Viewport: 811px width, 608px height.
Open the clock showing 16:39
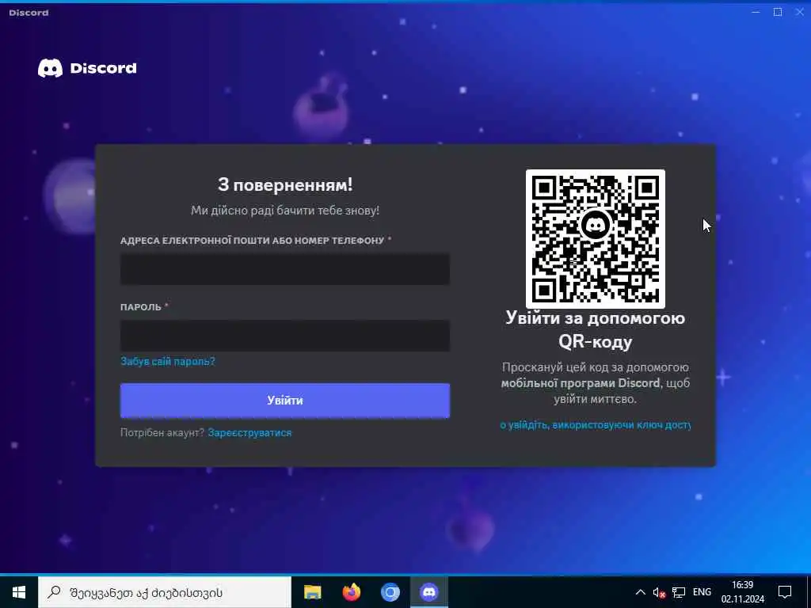[x=743, y=592]
